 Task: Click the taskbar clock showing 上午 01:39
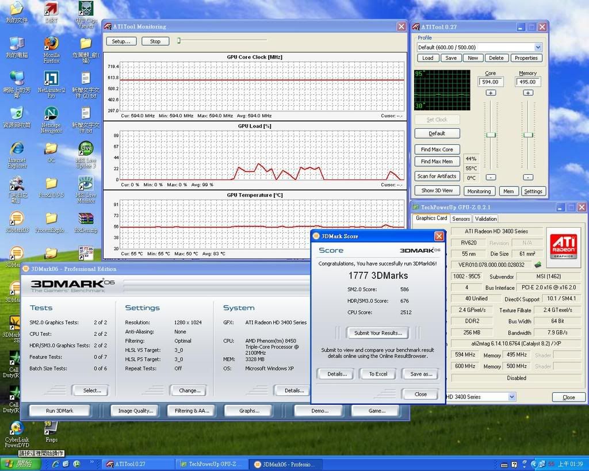pos(570,464)
